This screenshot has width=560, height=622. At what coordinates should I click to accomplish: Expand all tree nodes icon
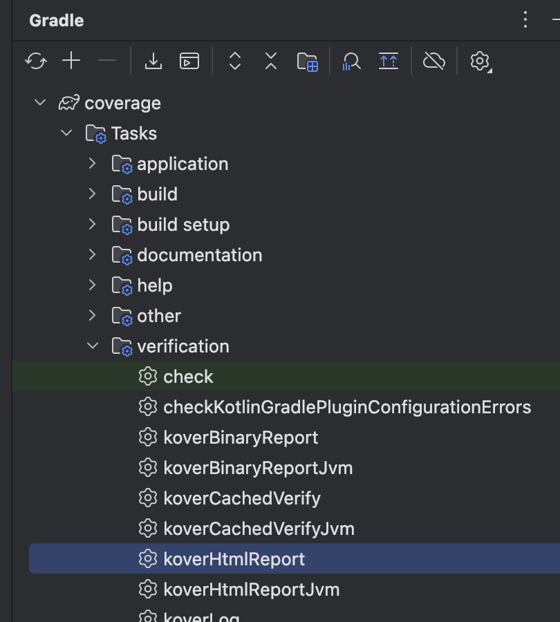tap(235, 61)
